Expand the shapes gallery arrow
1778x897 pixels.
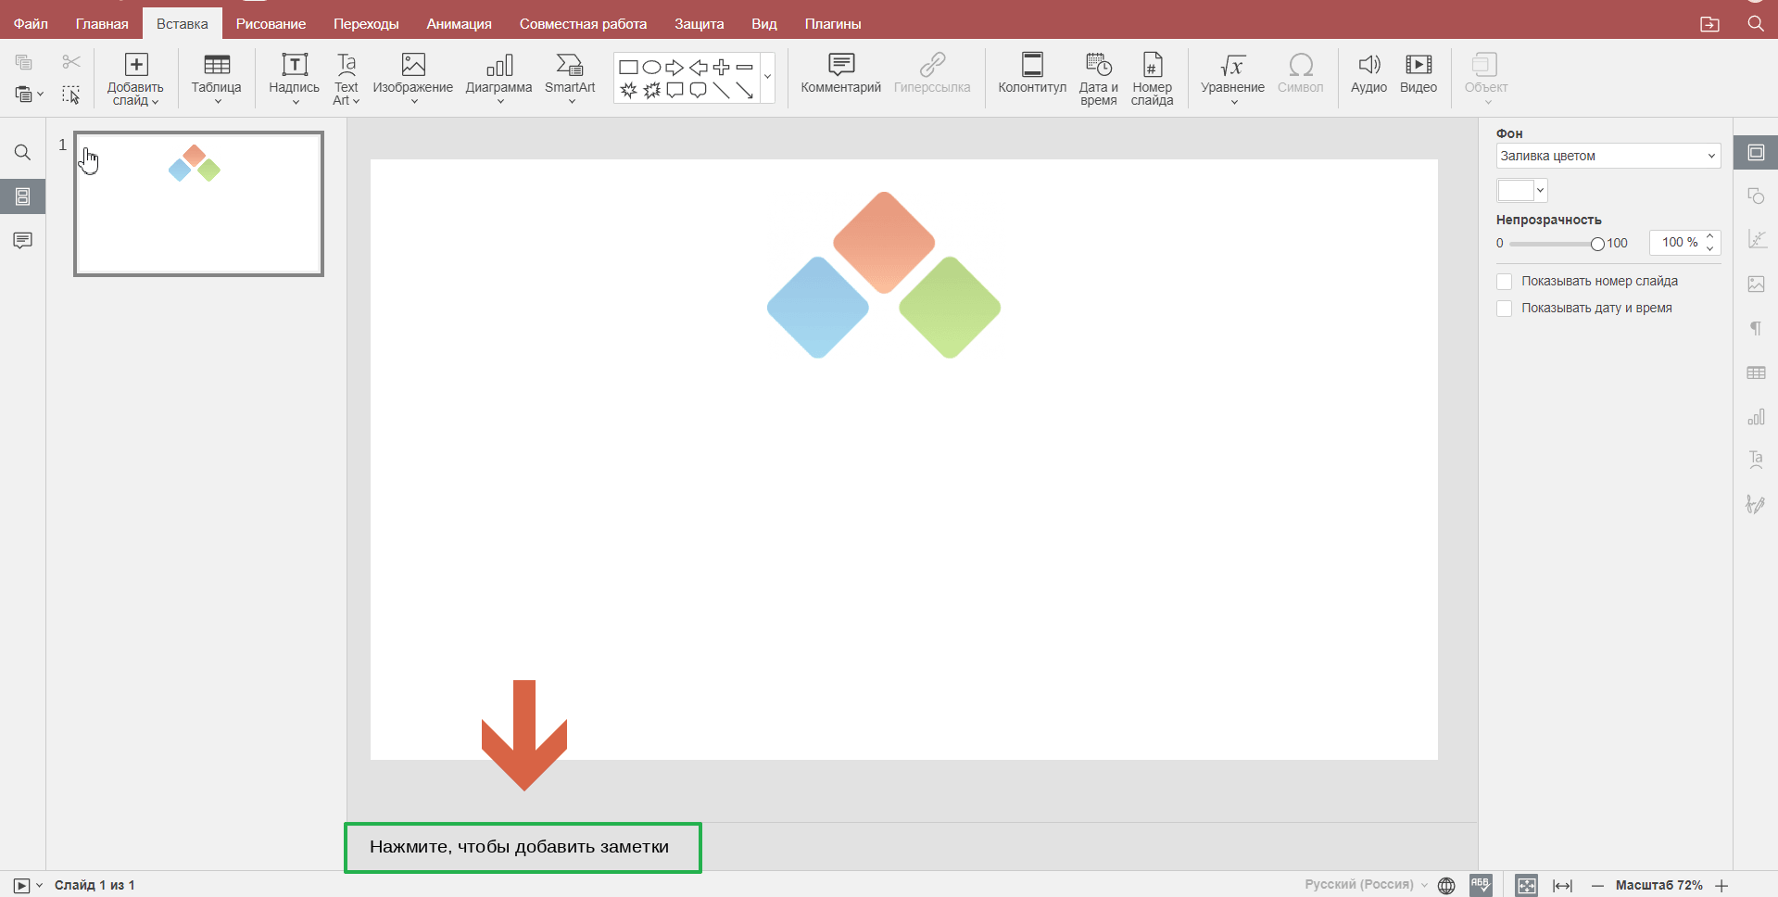tap(767, 77)
